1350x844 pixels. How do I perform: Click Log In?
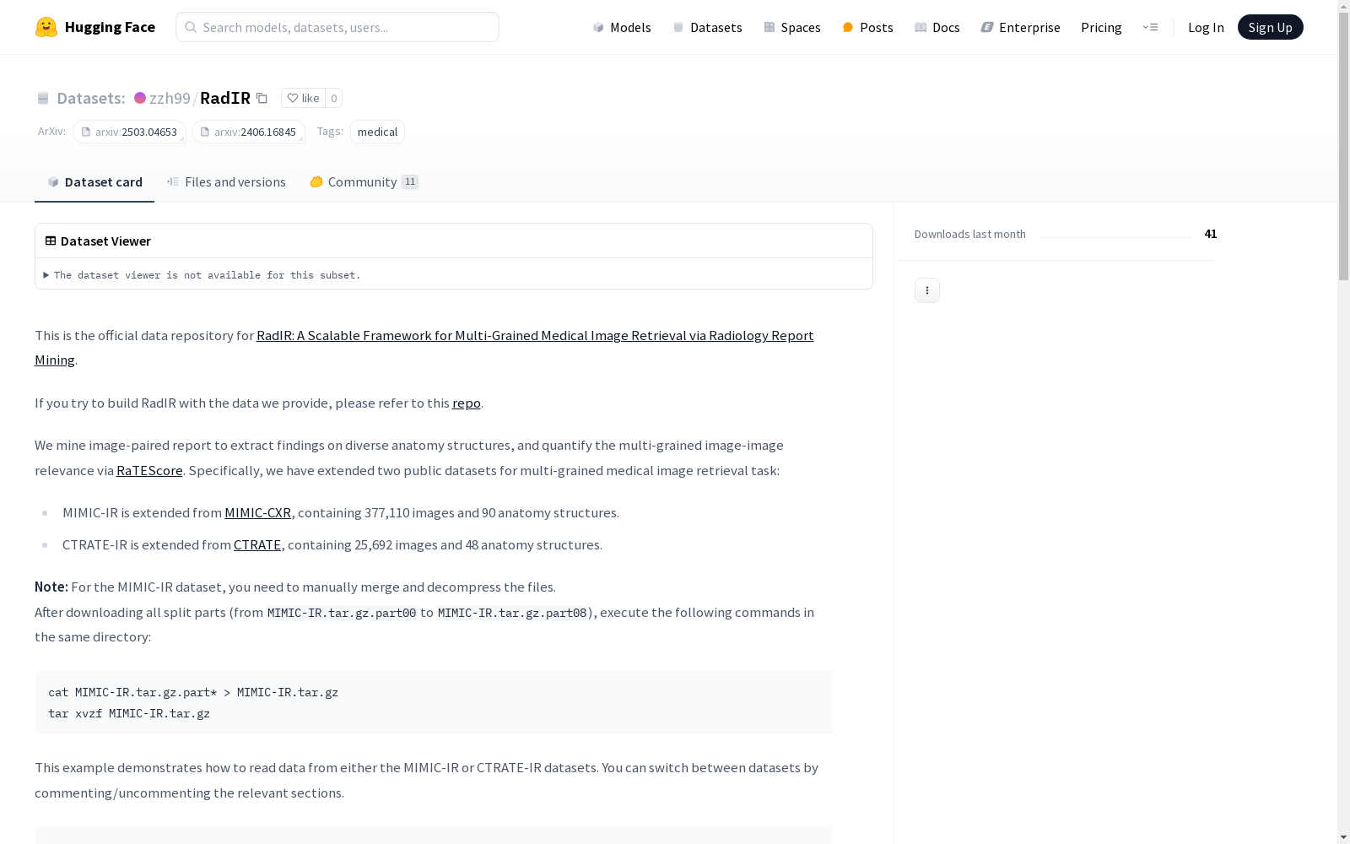[1206, 27]
